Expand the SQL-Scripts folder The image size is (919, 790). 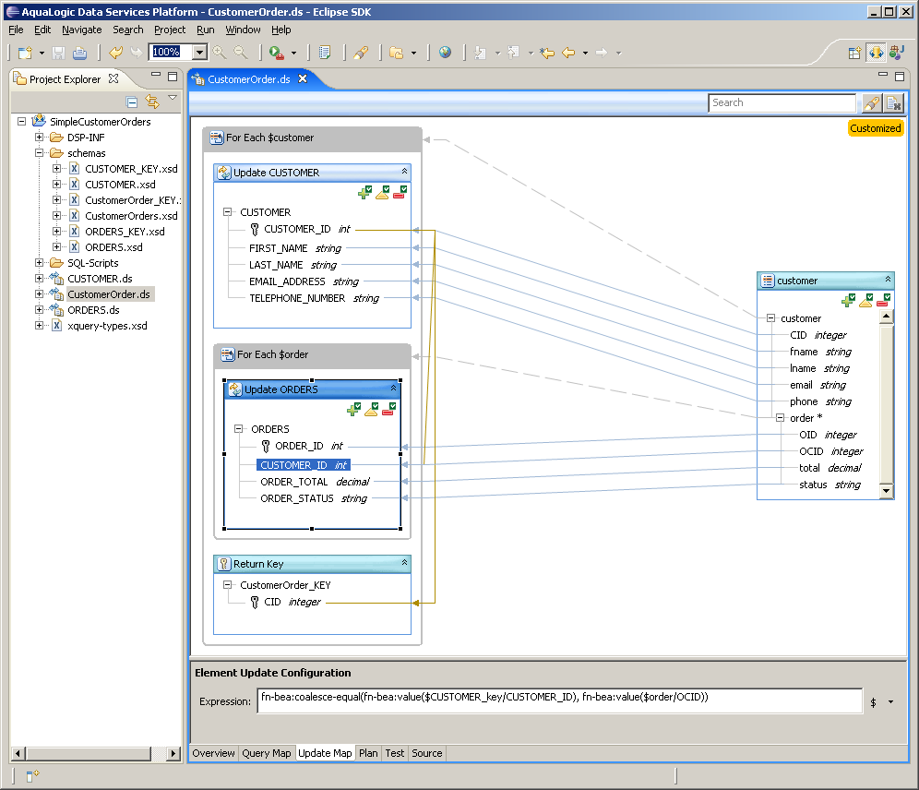point(39,262)
